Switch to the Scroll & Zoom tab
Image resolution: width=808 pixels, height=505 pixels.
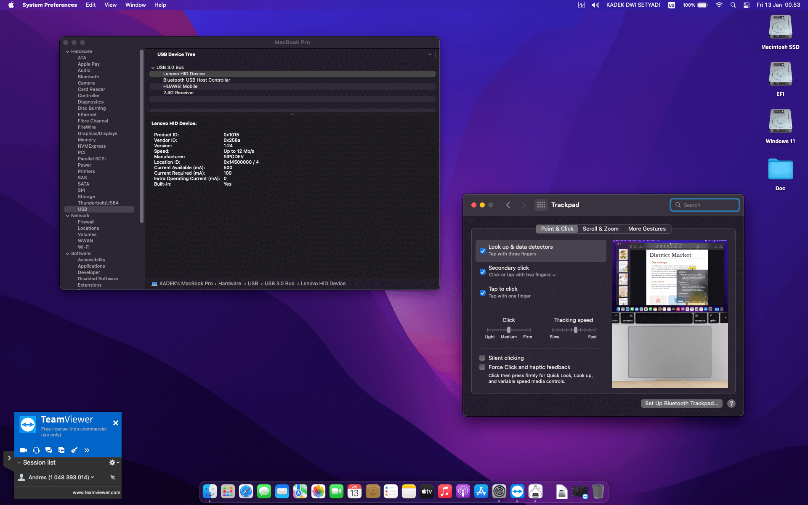[x=601, y=229]
